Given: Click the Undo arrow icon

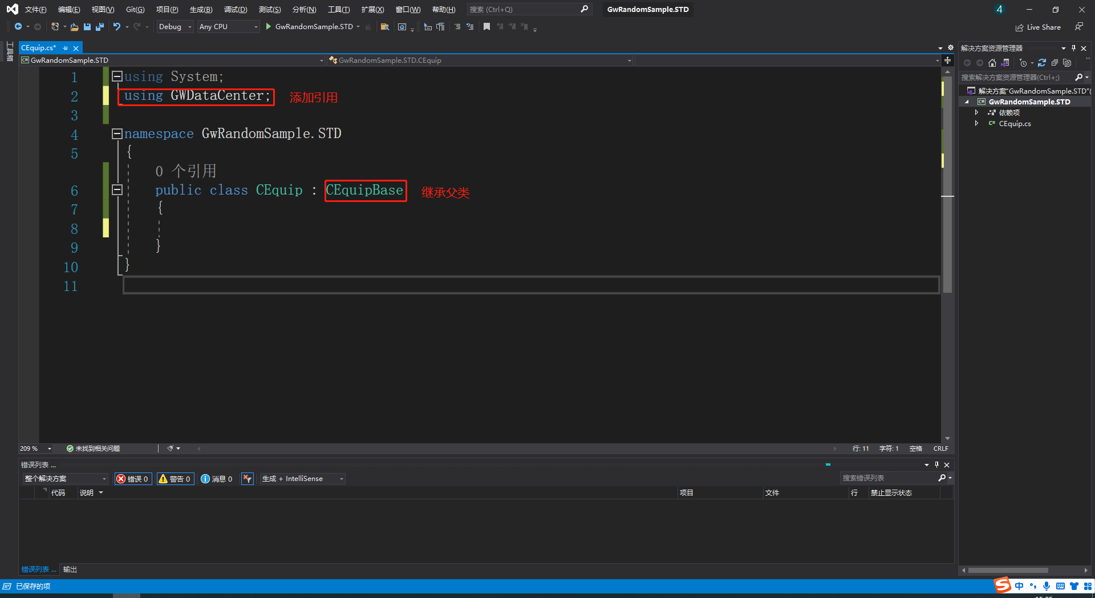Looking at the screenshot, I should [x=117, y=27].
